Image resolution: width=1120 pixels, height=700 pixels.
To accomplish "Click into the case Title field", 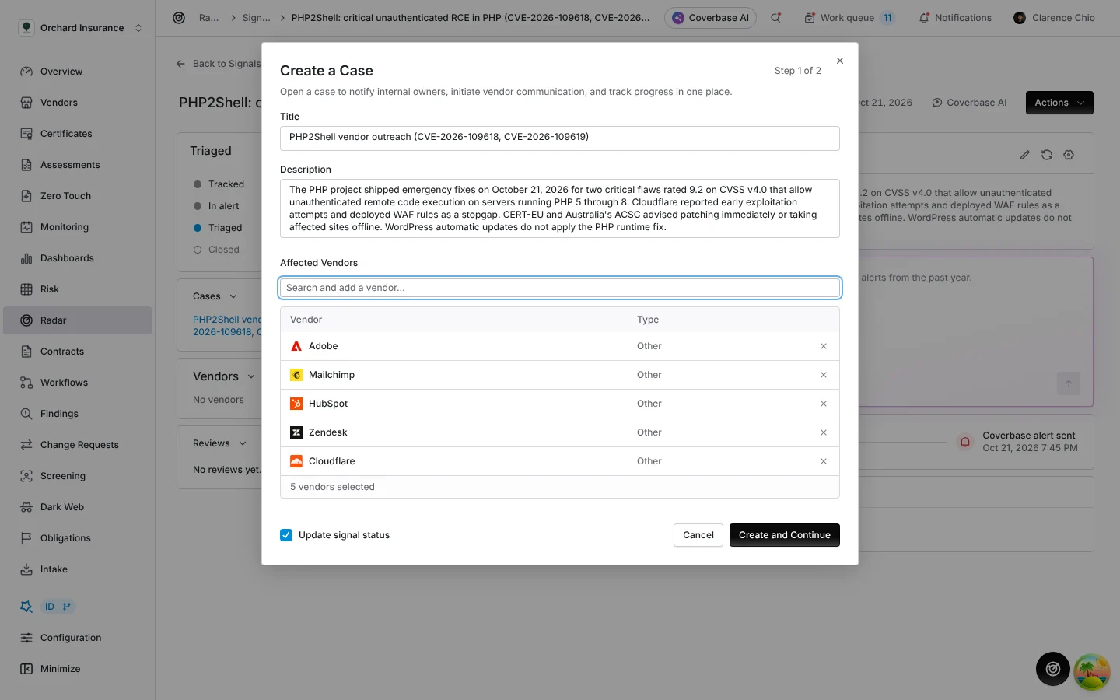I will click(560, 138).
